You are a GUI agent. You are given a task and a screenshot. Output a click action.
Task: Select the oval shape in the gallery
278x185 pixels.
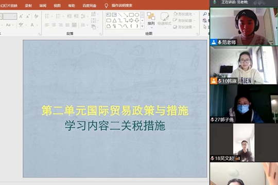pos(137,14)
